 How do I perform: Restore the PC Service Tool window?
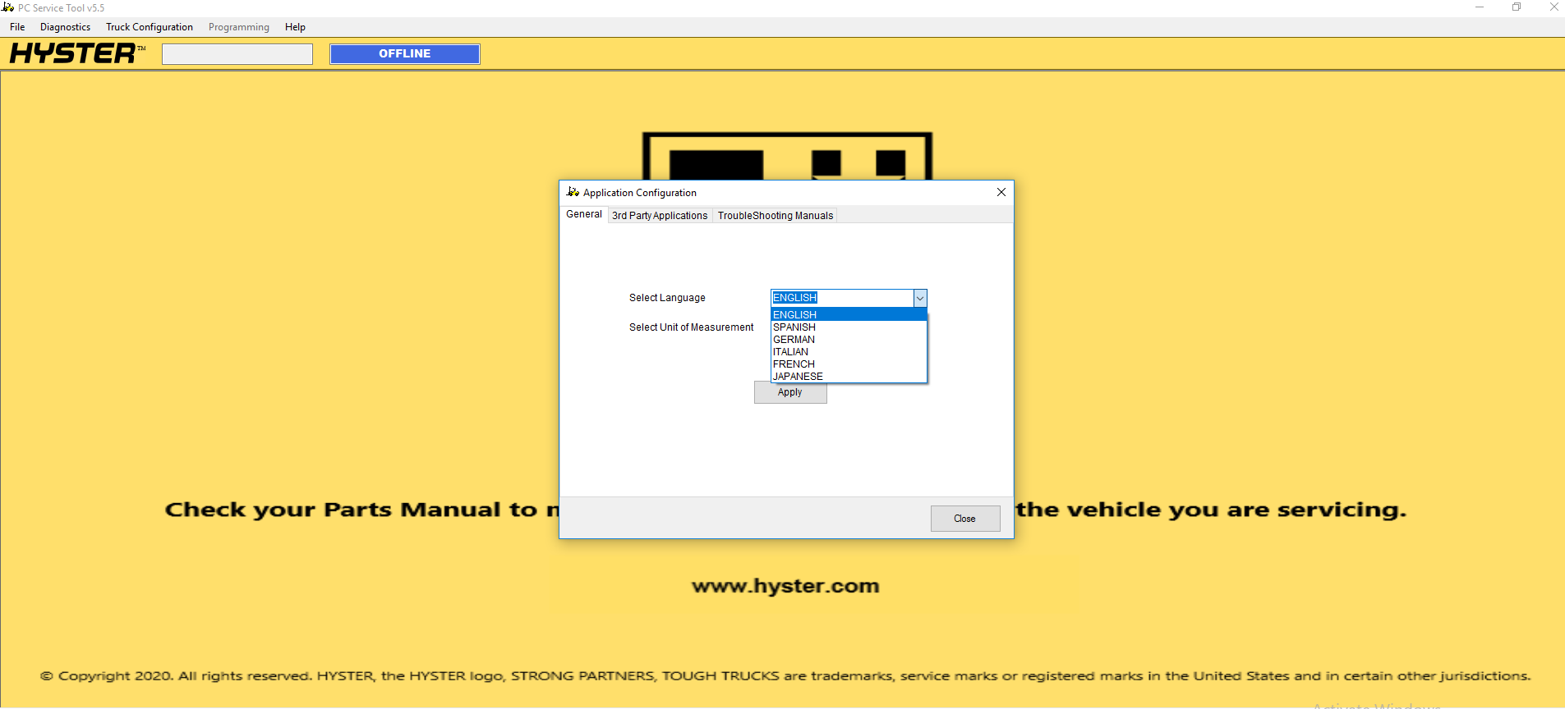click(x=1517, y=7)
